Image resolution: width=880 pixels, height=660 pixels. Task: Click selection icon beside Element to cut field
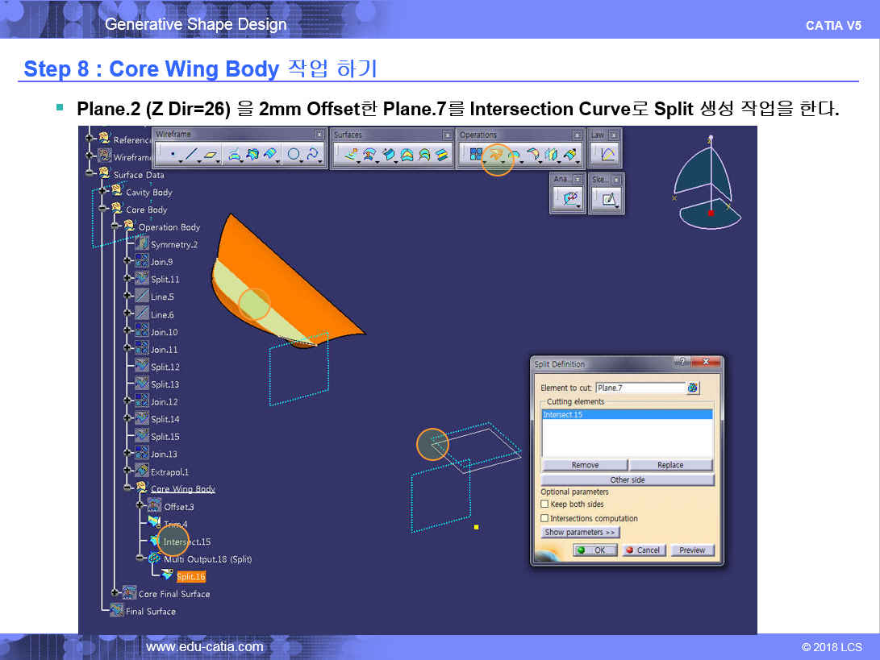693,388
